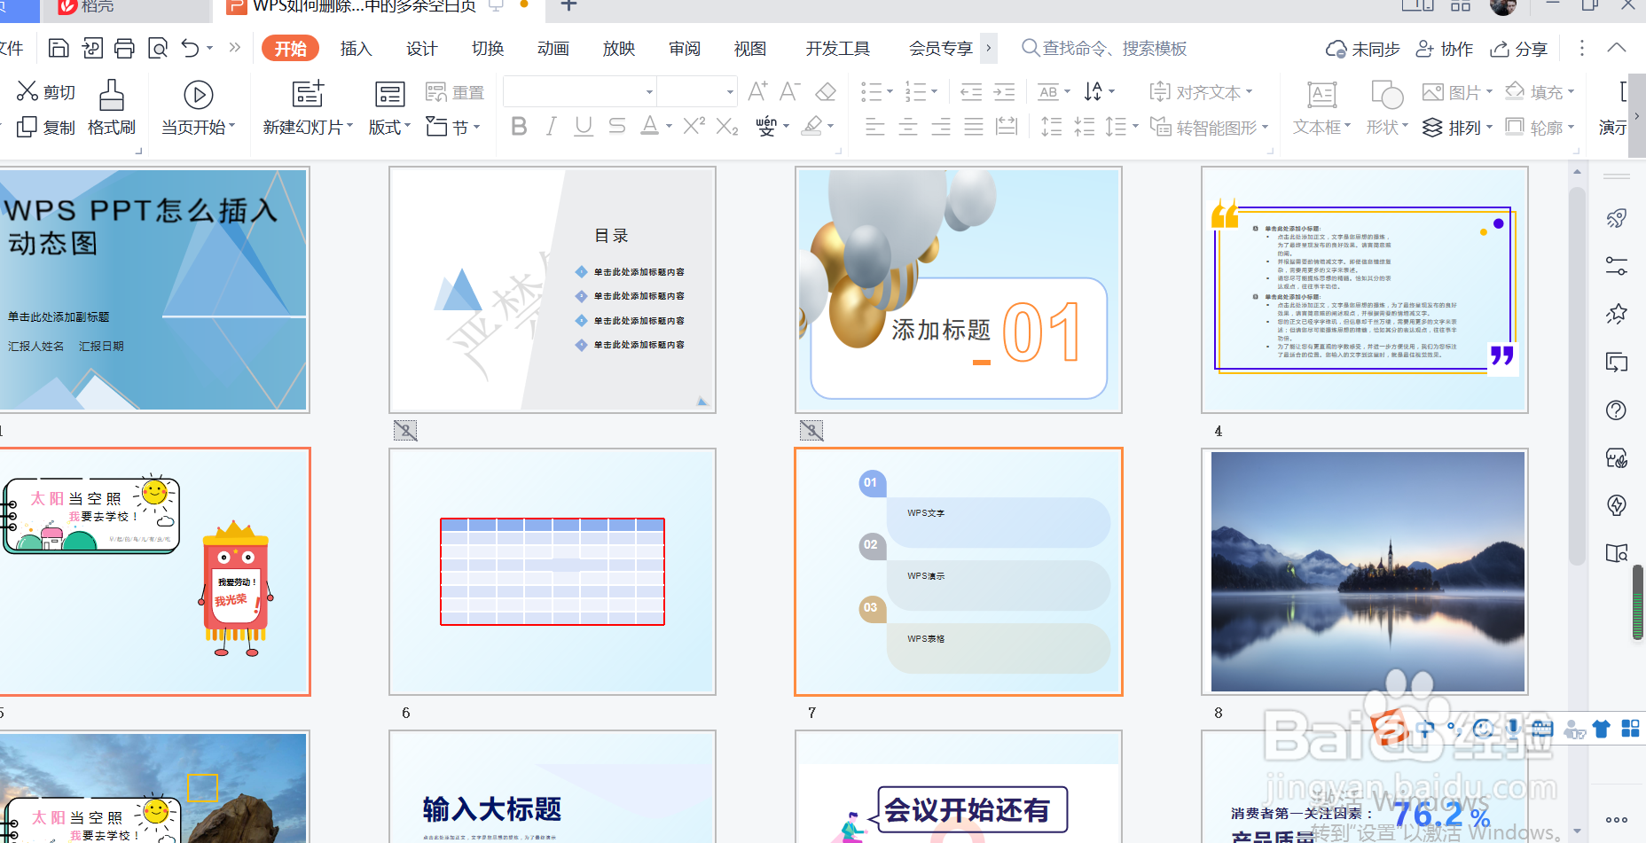
Task: Click the Undo arrow icon
Action: [x=190, y=48]
